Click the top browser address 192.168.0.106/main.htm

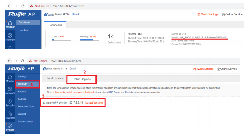coord(69,6)
